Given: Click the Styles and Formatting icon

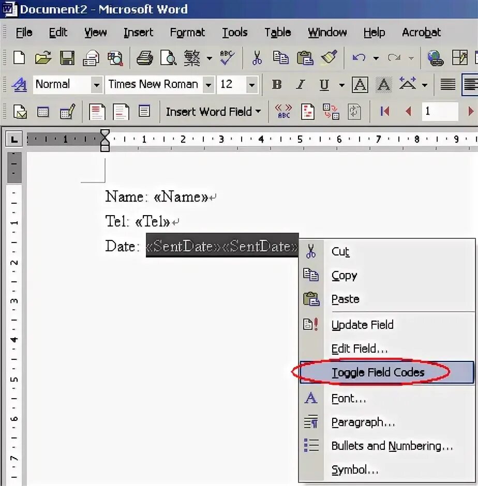Looking at the screenshot, I should [x=19, y=84].
